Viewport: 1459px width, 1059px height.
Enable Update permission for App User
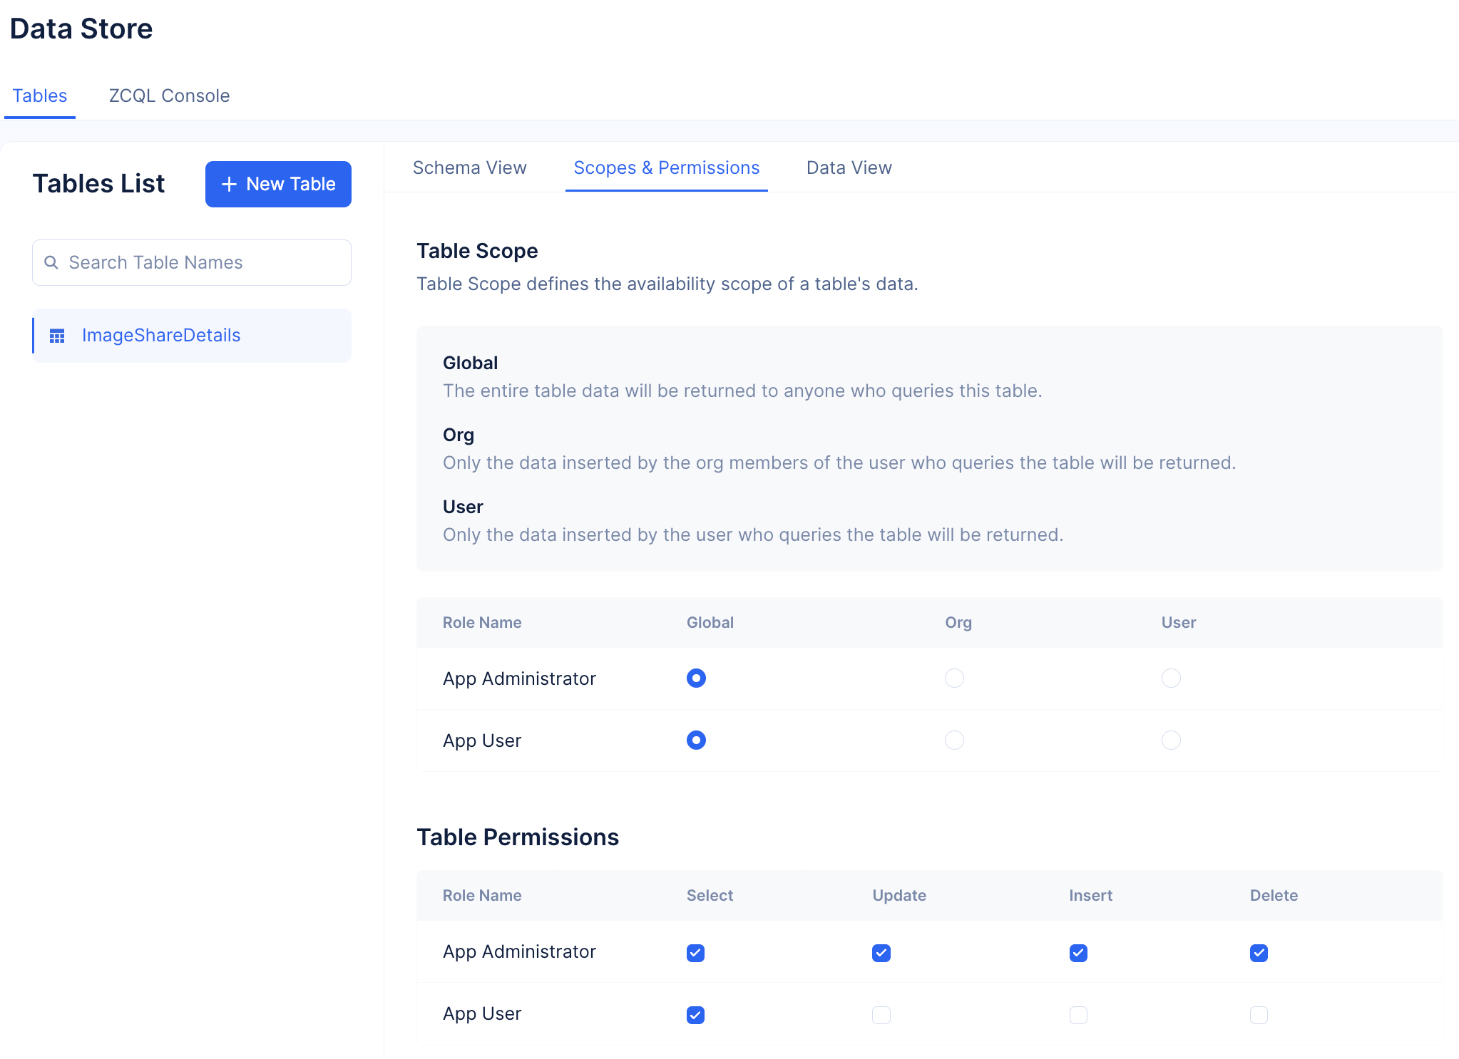tap(881, 1015)
